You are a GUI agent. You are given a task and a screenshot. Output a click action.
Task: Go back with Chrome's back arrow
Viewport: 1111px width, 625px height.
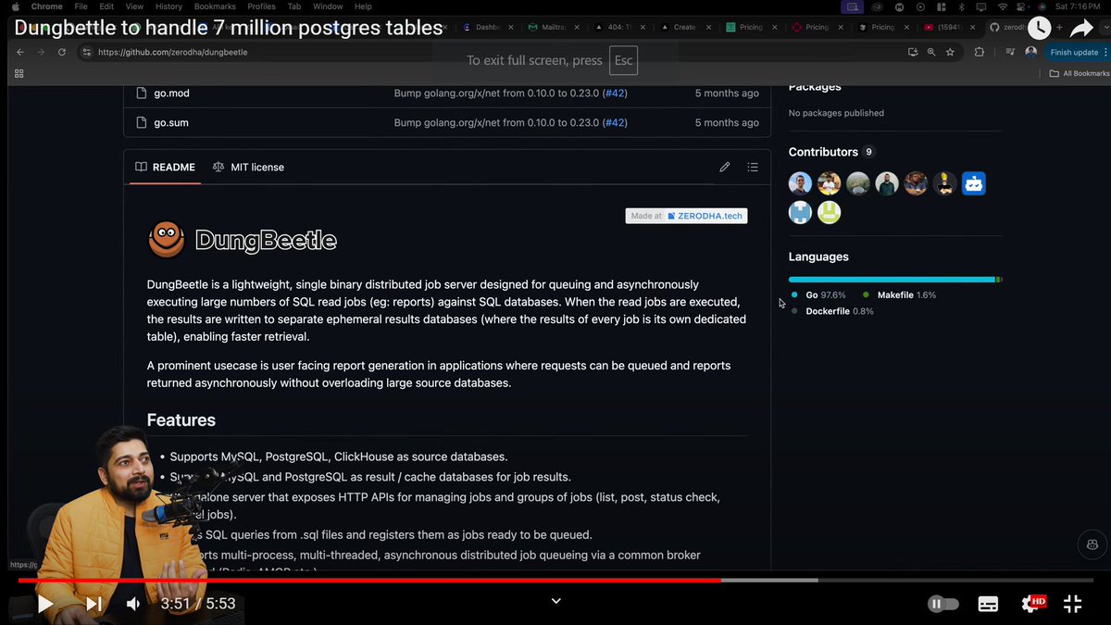tap(20, 52)
